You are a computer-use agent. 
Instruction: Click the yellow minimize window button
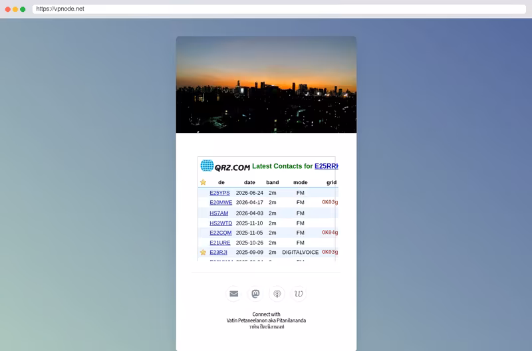coord(15,9)
